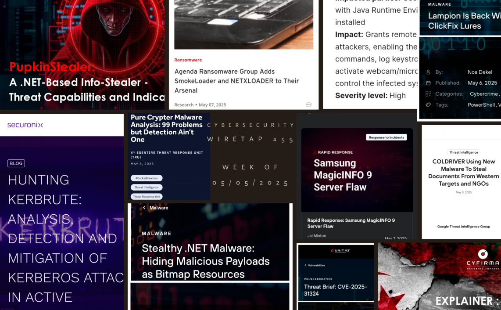The width and height of the screenshot is (501, 310).
Task: Click the Threat Intelligence tag pill under Pure Crypter
Action: tap(147, 187)
